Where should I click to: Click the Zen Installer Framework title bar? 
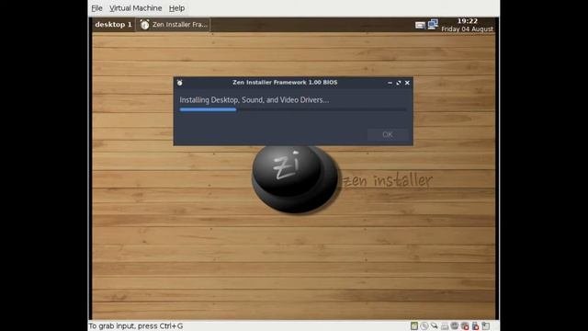(x=285, y=82)
